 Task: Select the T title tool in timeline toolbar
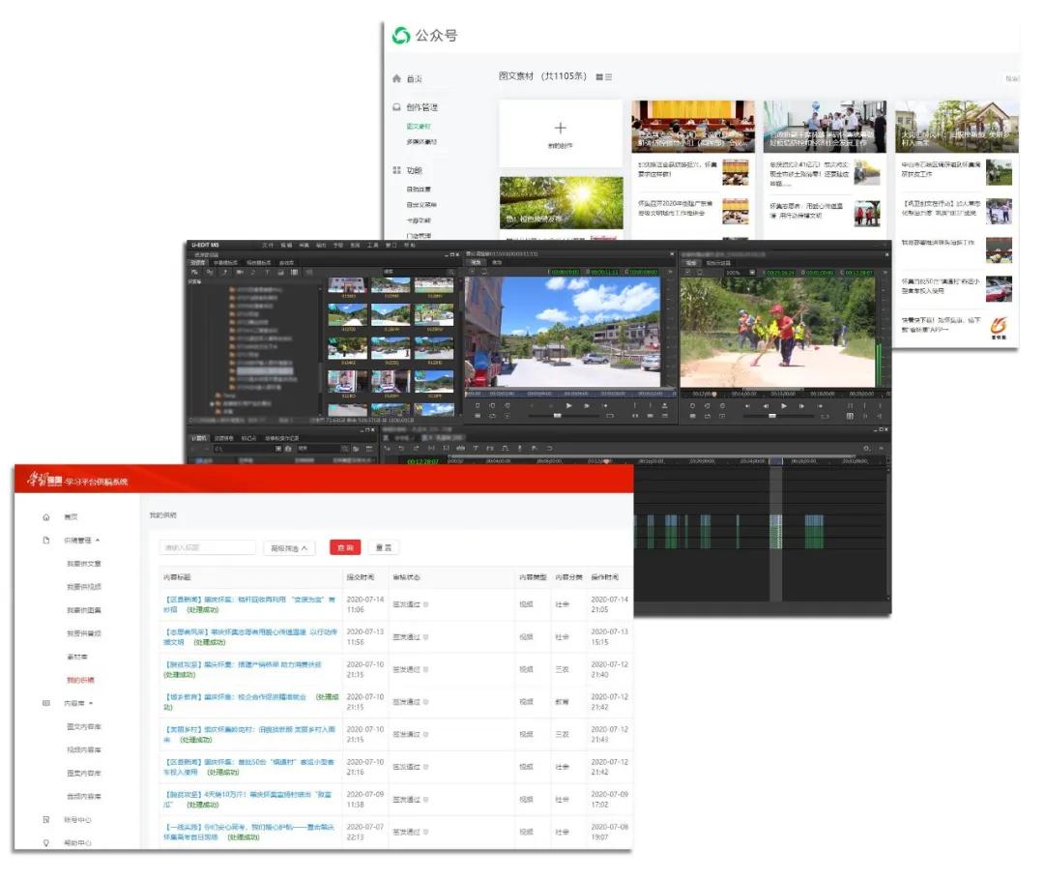[x=476, y=449]
